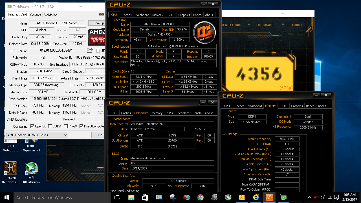Open the Heaven Benchmark desktop shortcut
The image size is (361, 203).
coord(10,172)
